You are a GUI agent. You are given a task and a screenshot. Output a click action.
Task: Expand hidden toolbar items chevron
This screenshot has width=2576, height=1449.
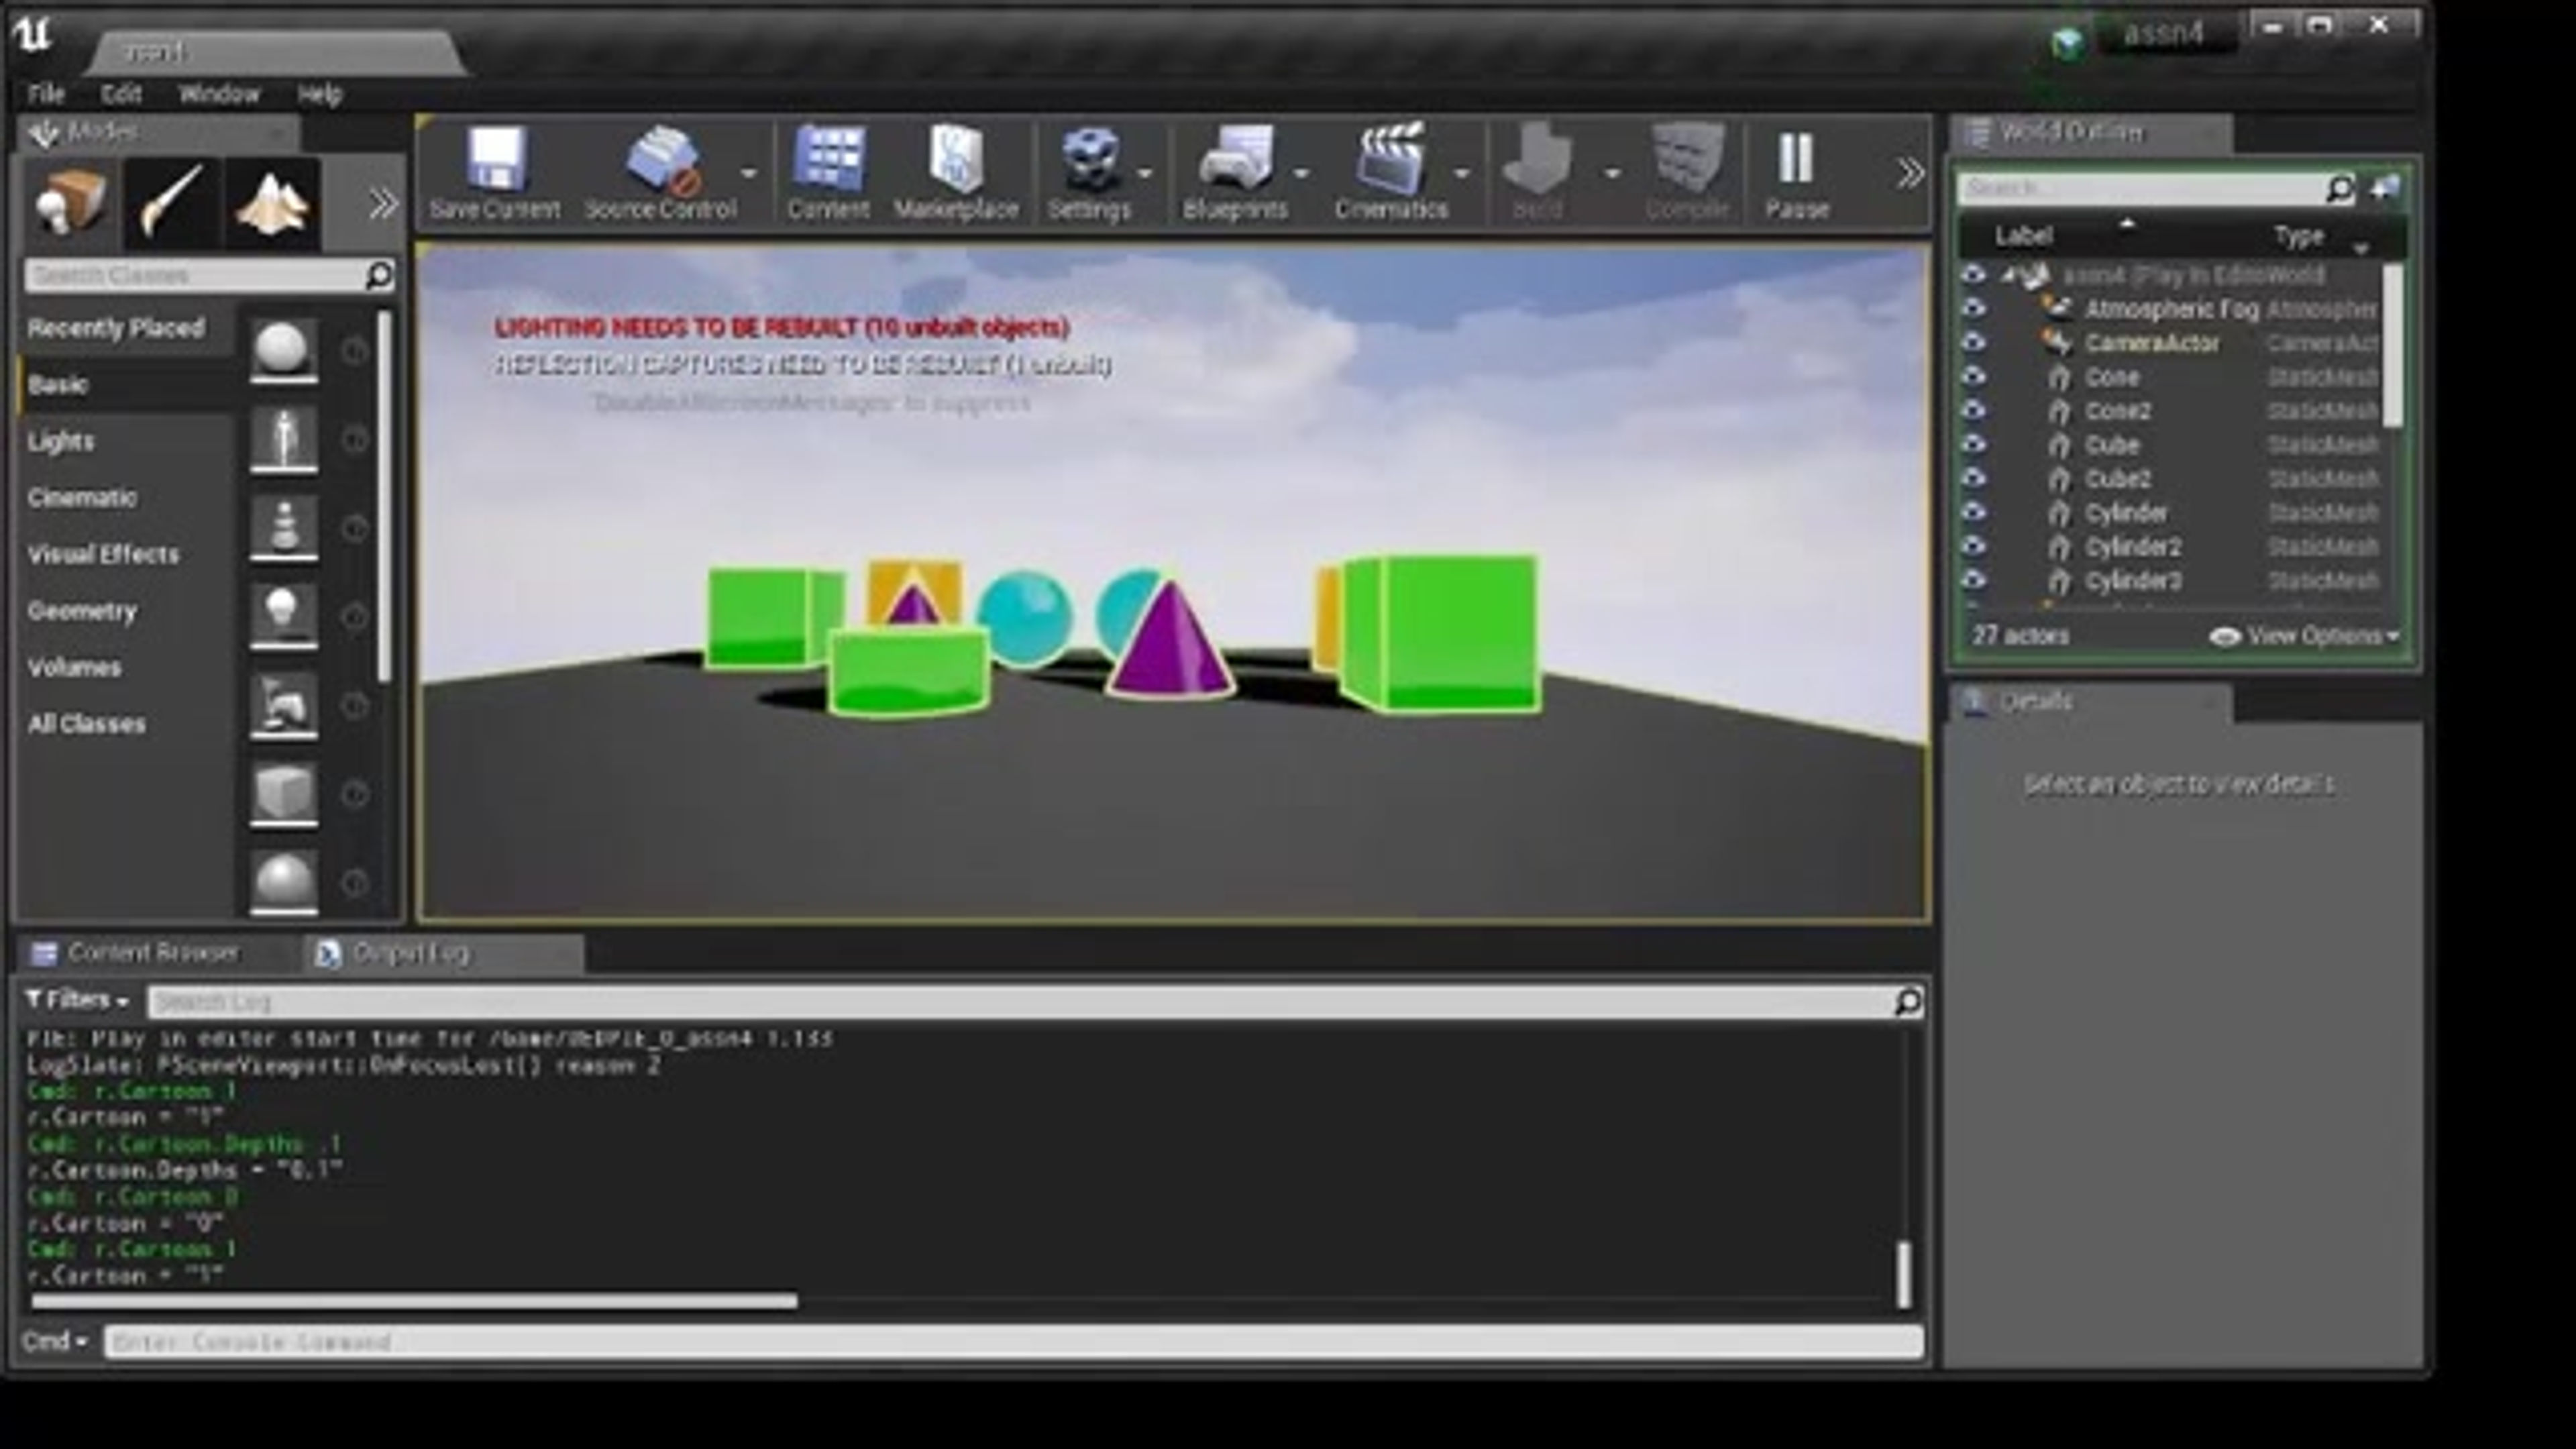click(1910, 173)
